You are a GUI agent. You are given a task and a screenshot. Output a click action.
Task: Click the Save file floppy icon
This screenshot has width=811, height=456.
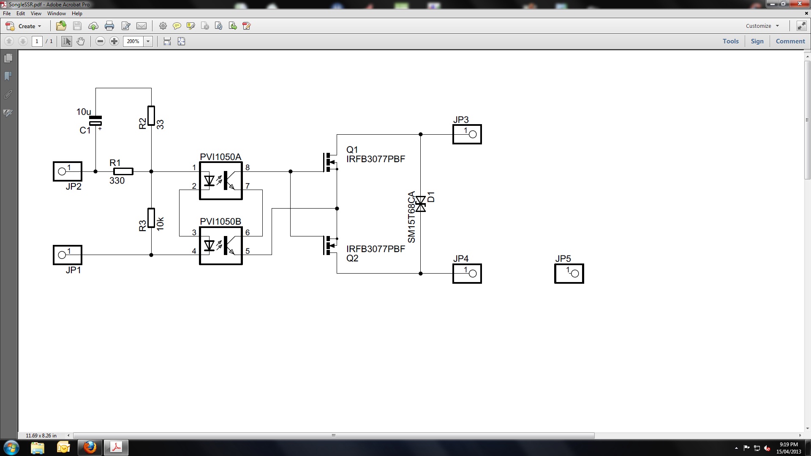[x=77, y=26]
